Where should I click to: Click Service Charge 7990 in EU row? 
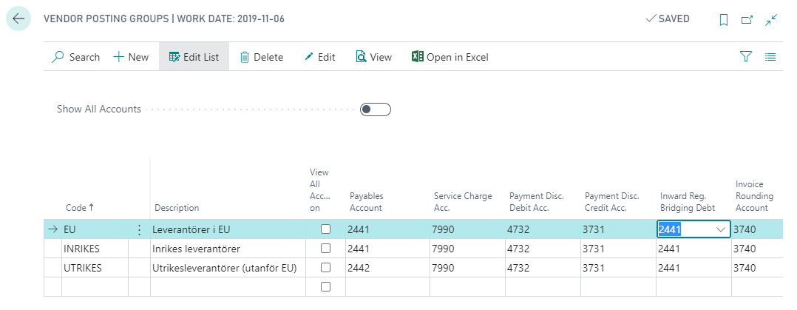pyautogui.click(x=467, y=229)
